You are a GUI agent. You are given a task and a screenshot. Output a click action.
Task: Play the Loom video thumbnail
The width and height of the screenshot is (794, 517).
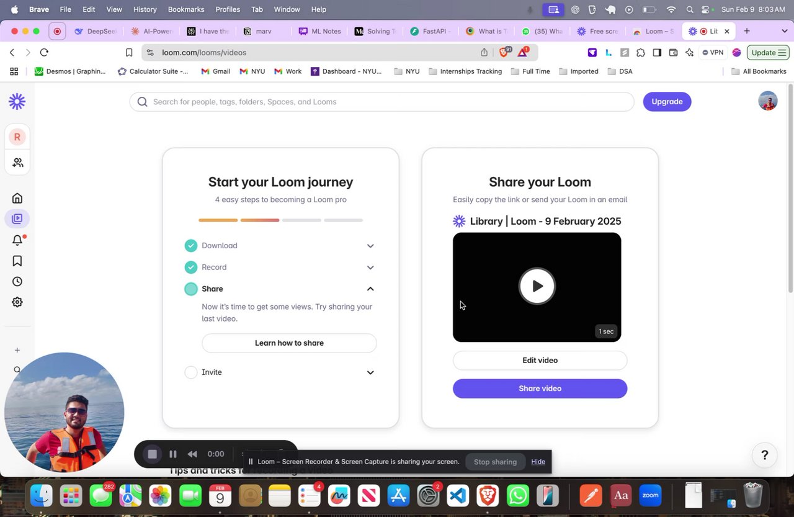[537, 286]
